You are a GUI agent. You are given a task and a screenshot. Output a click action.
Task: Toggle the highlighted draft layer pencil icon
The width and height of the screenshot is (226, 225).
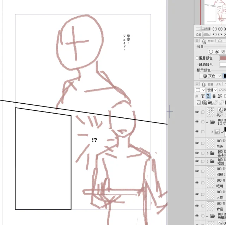(208, 96)
